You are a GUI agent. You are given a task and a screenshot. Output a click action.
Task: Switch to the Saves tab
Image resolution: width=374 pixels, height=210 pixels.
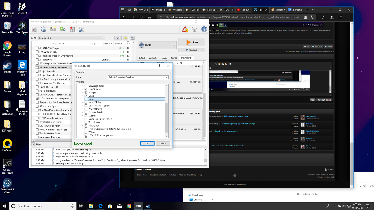coord(174,58)
